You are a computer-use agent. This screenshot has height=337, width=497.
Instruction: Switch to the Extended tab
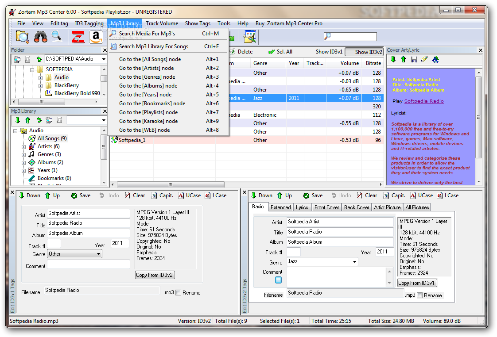(280, 207)
